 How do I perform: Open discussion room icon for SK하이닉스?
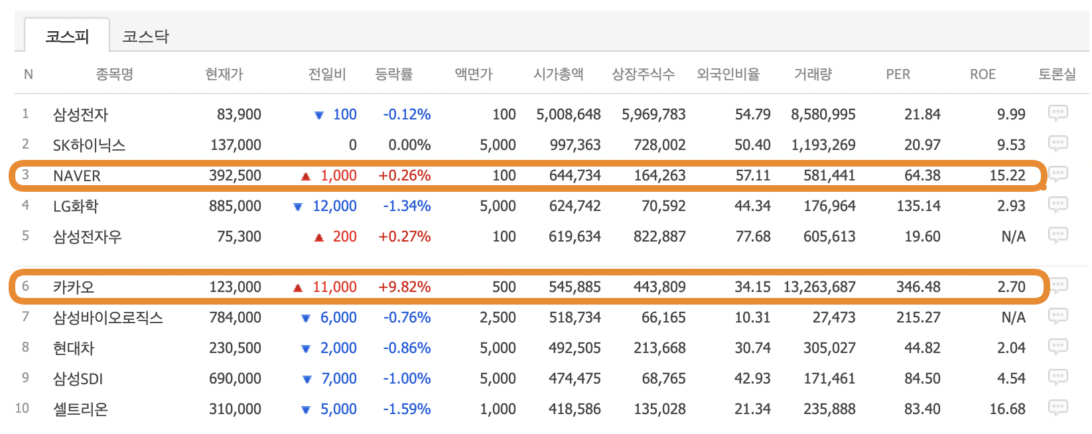tap(1058, 144)
